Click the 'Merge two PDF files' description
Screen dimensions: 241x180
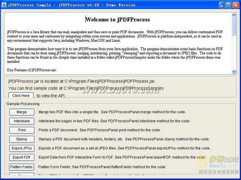(112, 112)
